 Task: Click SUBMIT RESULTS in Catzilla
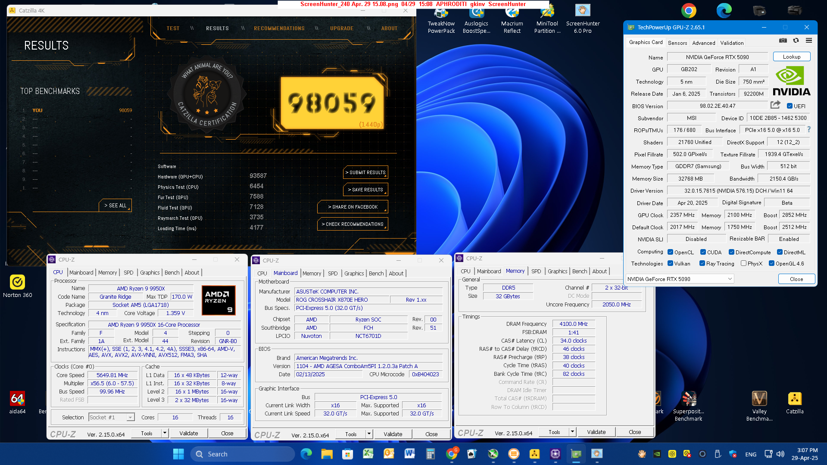(365, 172)
